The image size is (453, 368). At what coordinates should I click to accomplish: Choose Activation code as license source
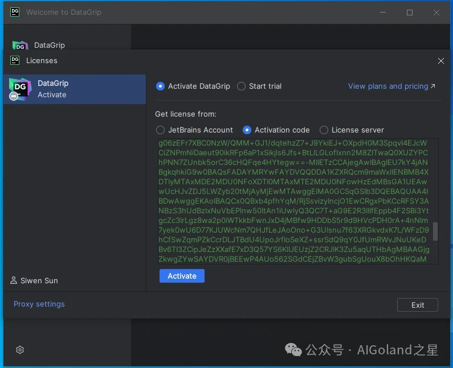point(247,130)
